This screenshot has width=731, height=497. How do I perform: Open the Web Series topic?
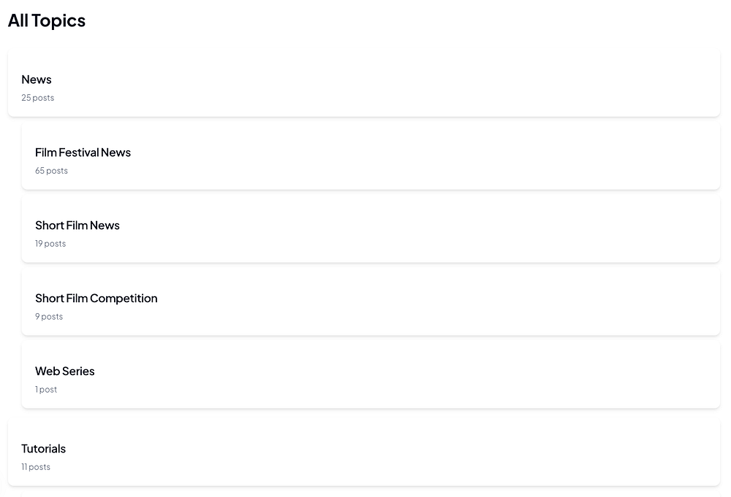tap(64, 371)
